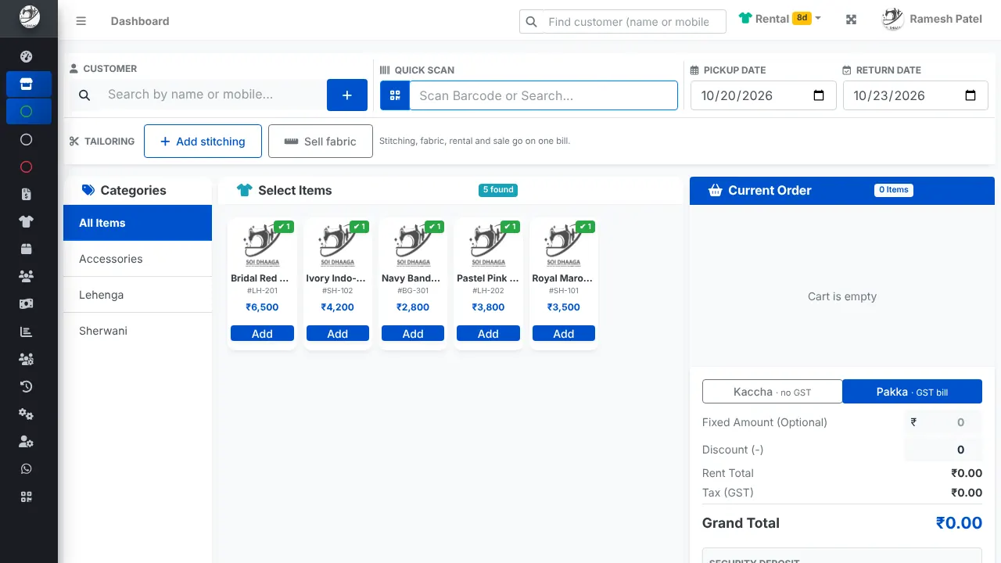Select Kaccha no GST billing

coord(772,392)
